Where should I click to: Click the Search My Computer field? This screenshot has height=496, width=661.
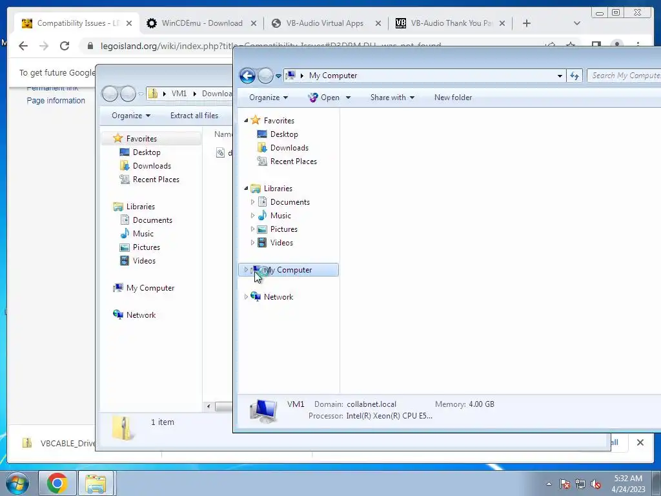coord(624,76)
